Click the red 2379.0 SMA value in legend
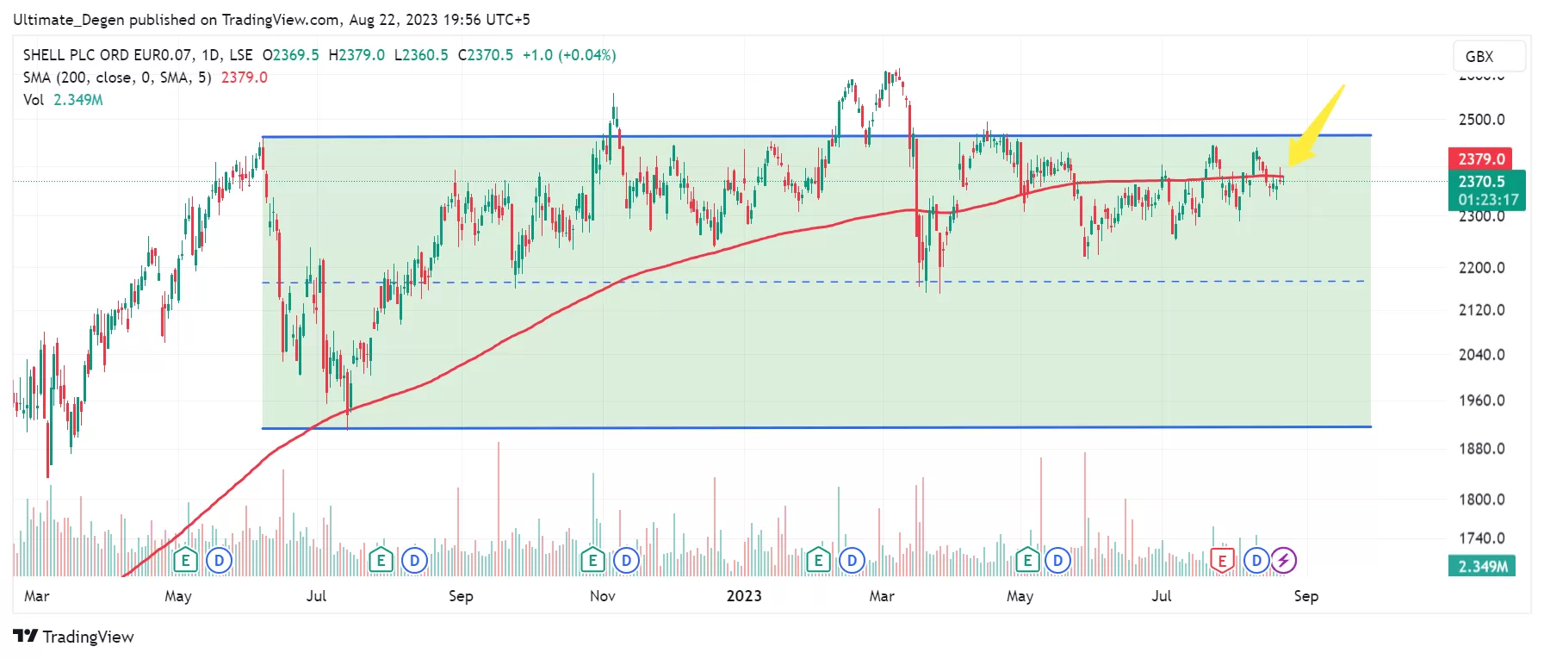Viewport: 1544px width, 659px height. click(x=245, y=78)
